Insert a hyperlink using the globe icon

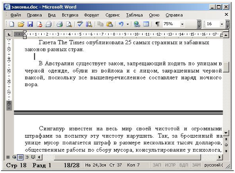pyautogui.click(x=137, y=24)
